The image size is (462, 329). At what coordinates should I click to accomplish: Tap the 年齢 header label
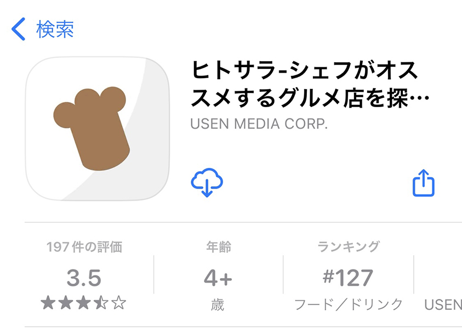click(218, 247)
